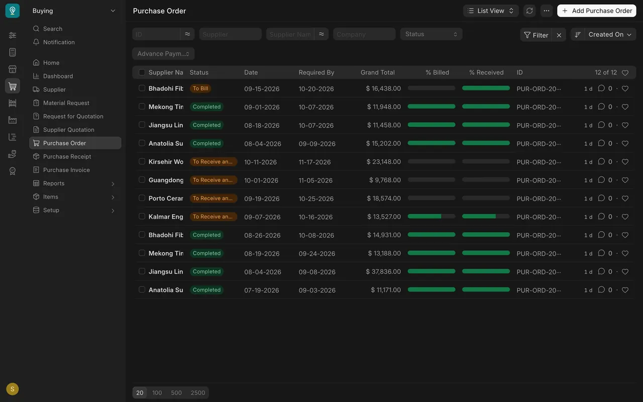The image size is (643, 402).
Task: Open the S user avatar
Action: pyautogui.click(x=13, y=389)
